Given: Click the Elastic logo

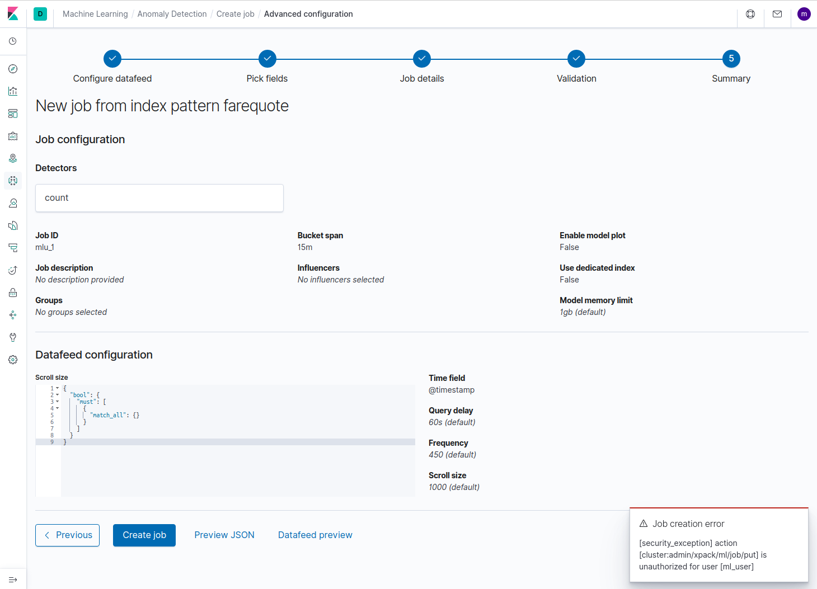Looking at the screenshot, I should (13, 13).
